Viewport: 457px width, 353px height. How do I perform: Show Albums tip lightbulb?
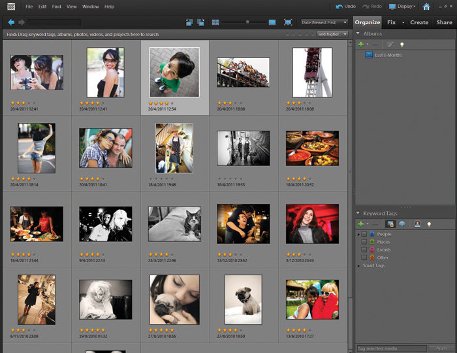[x=402, y=44]
